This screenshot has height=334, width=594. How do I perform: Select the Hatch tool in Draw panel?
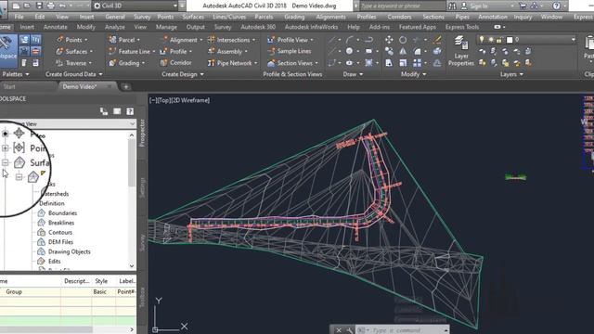tap(368, 63)
